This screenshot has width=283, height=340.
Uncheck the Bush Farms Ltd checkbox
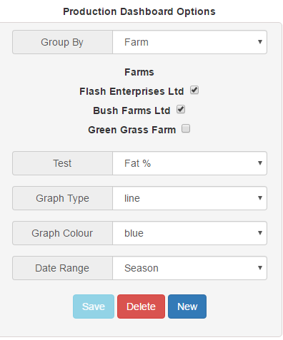[x=181, y=110]
